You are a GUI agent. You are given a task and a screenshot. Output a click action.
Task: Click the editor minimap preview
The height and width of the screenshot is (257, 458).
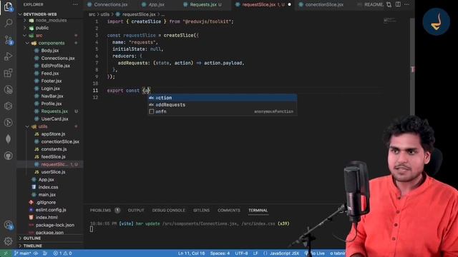(390, 21)
